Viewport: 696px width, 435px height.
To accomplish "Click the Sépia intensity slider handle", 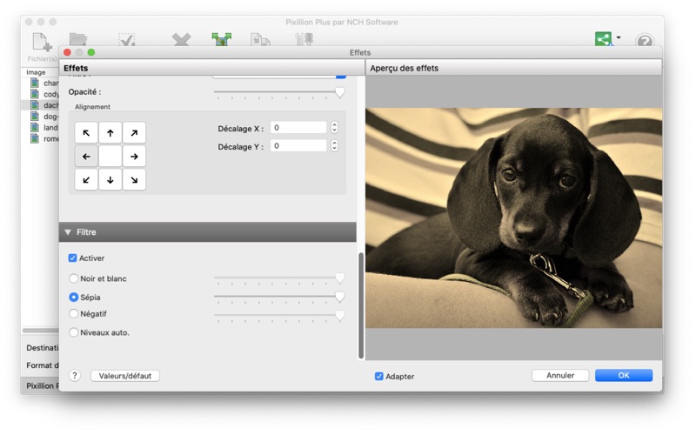I will coord(339,297).
